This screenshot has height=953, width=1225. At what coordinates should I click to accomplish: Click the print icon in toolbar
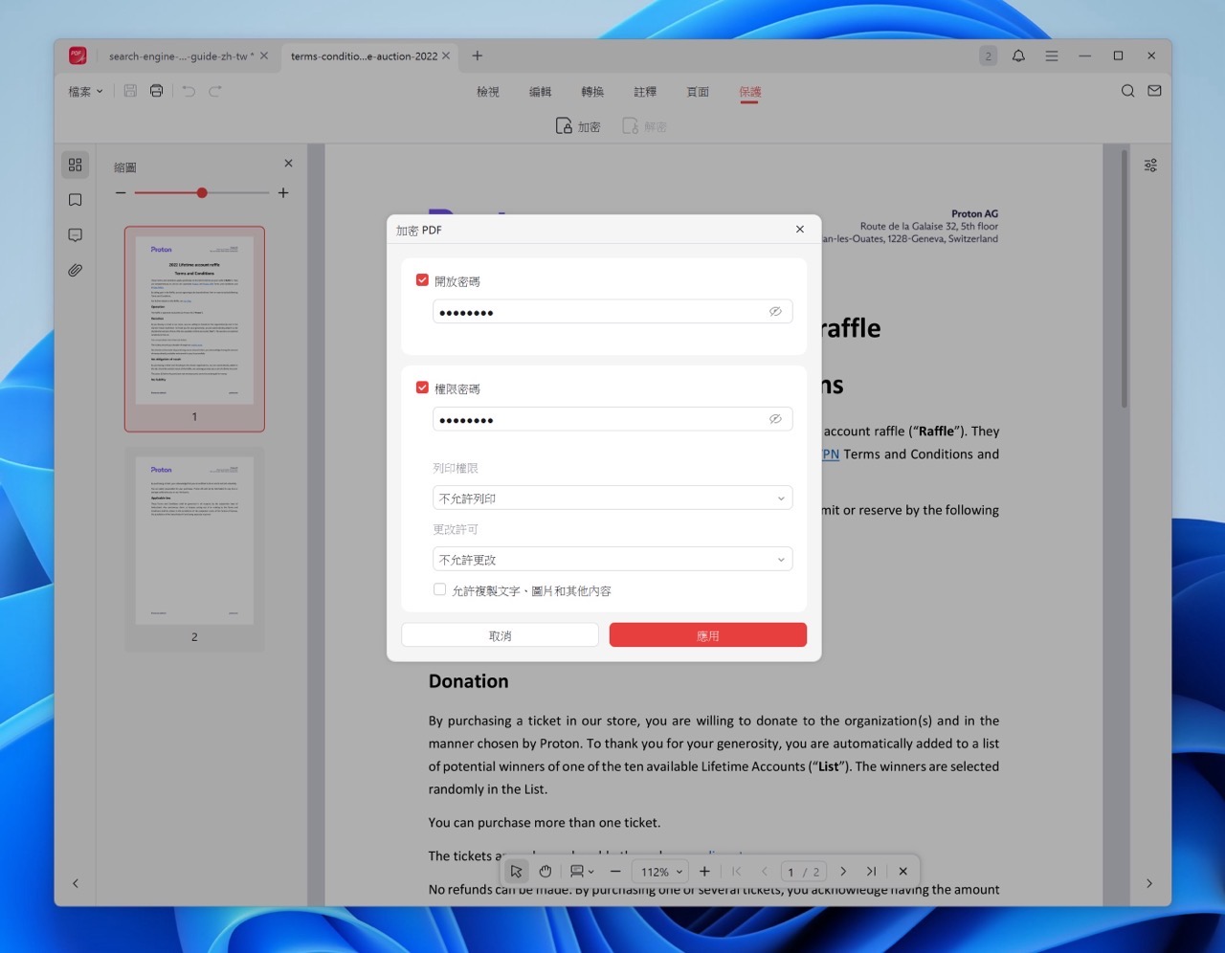[157, 91]
